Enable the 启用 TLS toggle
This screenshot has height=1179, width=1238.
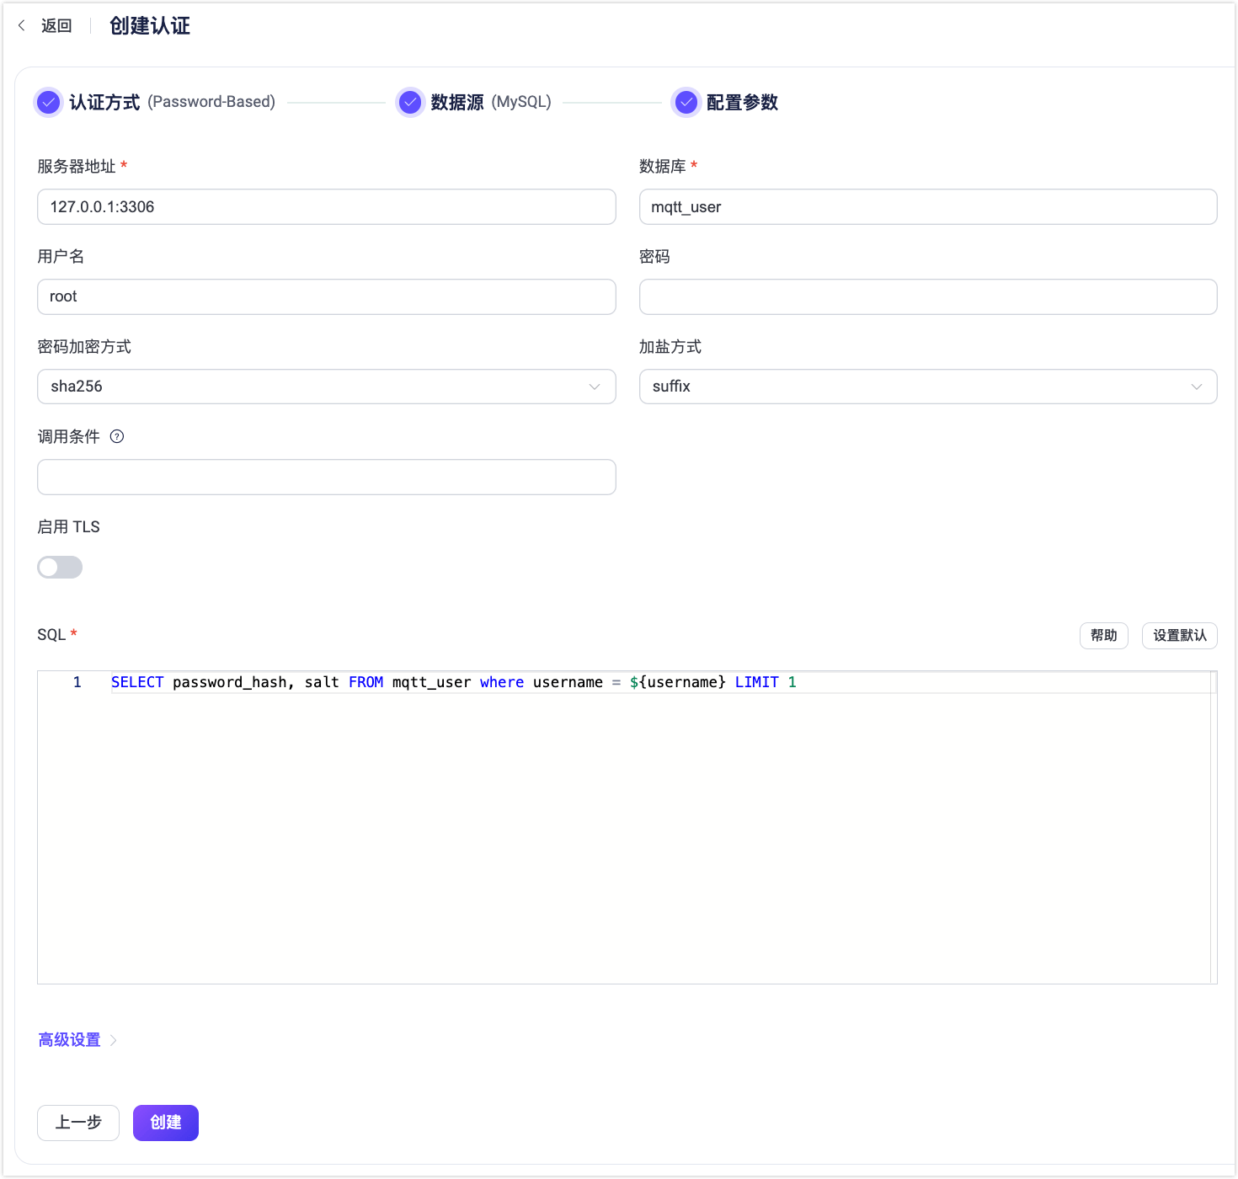click(59, 567)
